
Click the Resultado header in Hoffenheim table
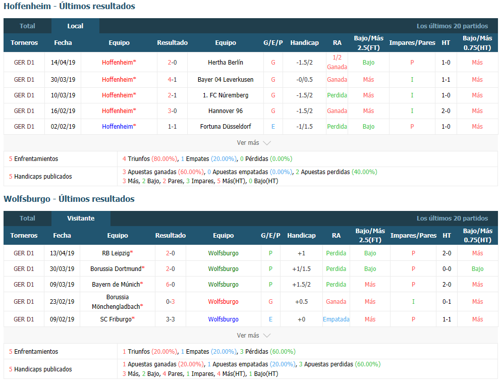[x=172, y=43]
